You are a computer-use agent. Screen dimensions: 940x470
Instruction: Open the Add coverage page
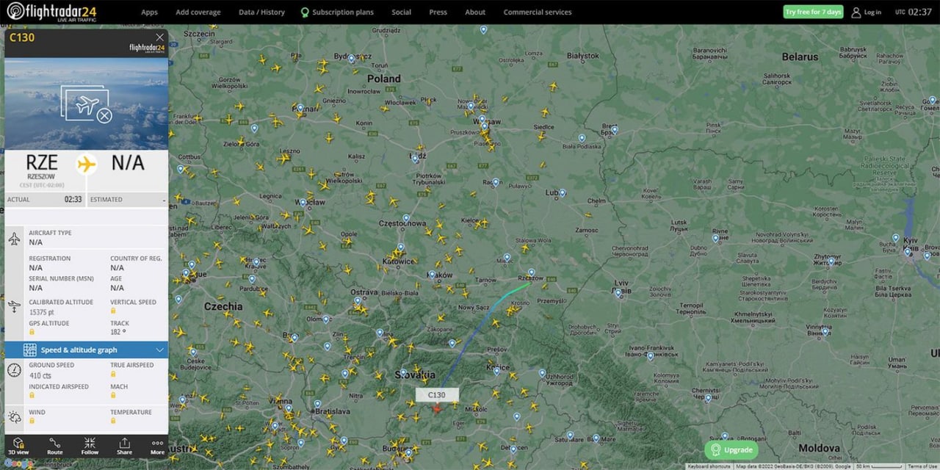point(198,12)
